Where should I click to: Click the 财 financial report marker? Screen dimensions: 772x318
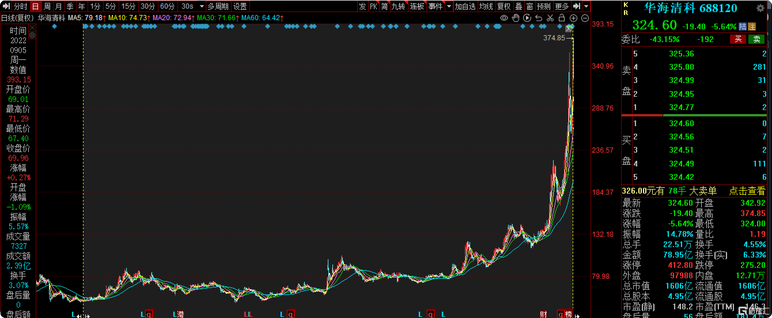click(x=543, y=314)
